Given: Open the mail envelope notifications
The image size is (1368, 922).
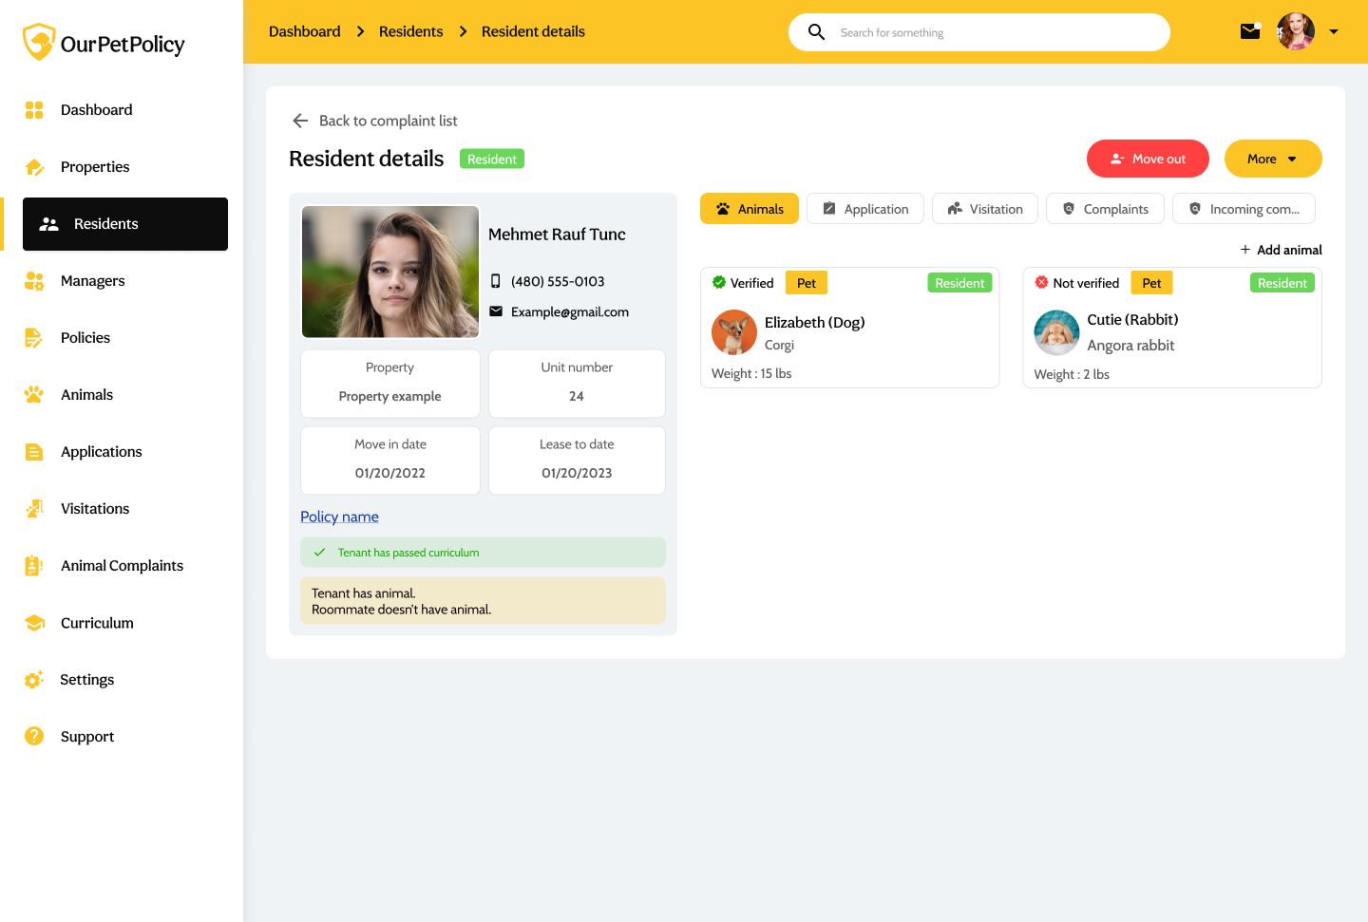Looking at the screenshot, I should pos(1250,31).
